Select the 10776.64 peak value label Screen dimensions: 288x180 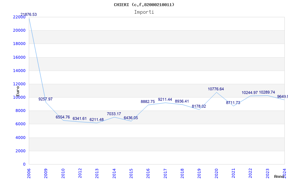point(216,89)
